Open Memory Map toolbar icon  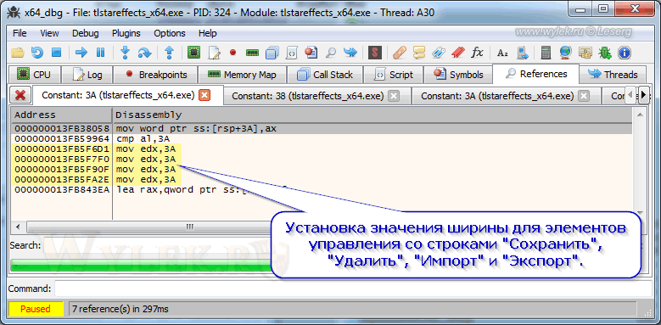pos(252,53)
